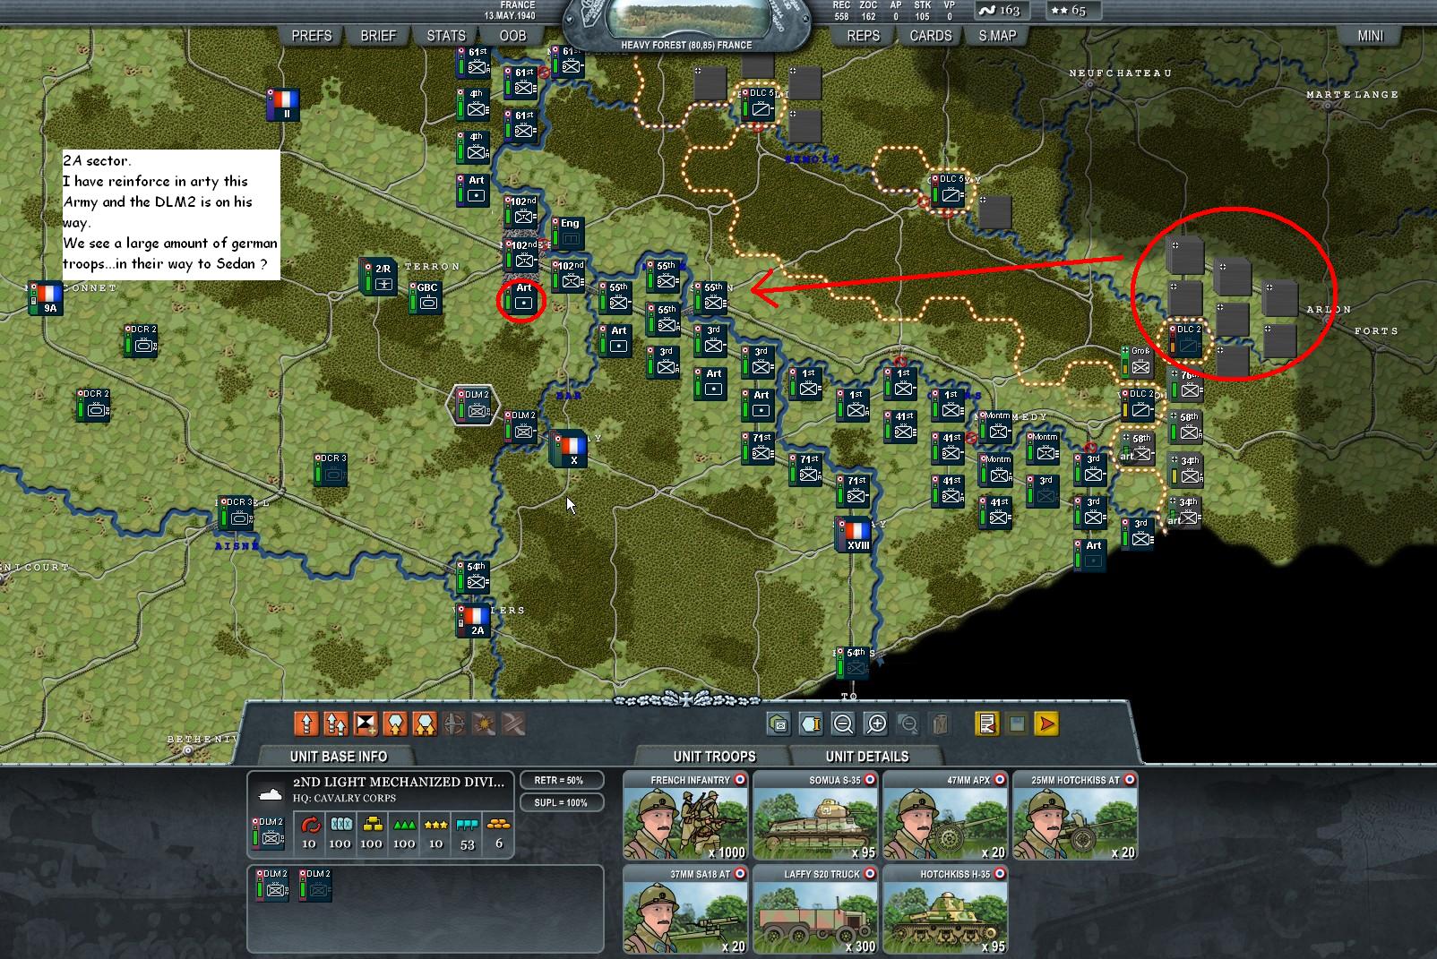Open the Hotchkiss H-35 troop card
The width and height of the screenshot is (1437, 959).
(x=946, y=910)
